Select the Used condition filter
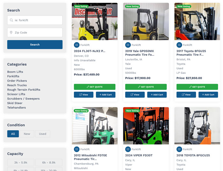The height and width of the screenshot is (171, 223). [42, 134]
